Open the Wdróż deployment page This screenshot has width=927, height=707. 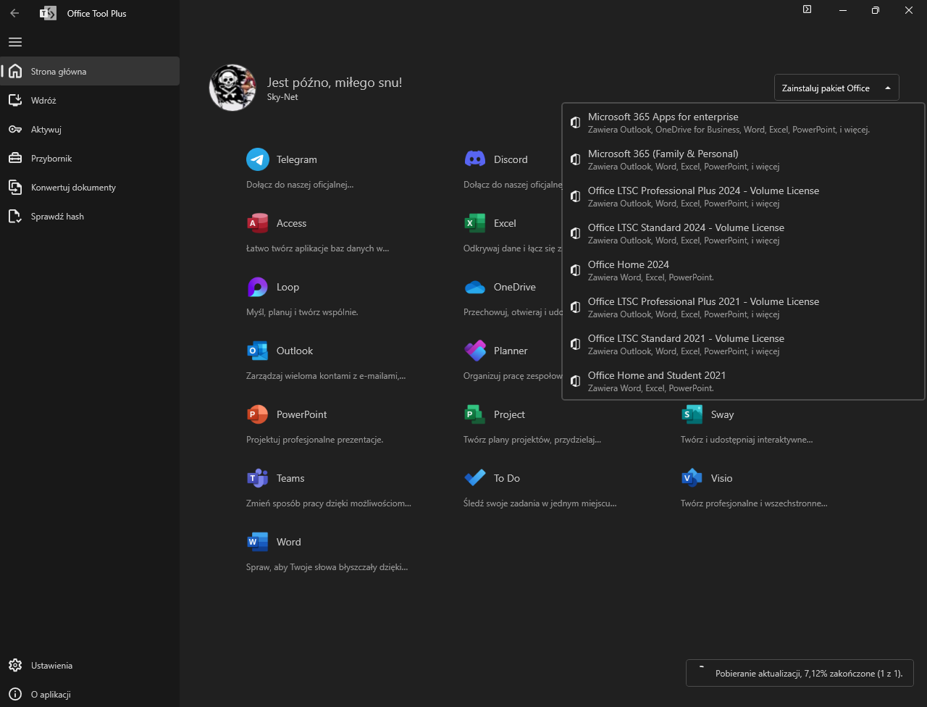tap(90, 100)
